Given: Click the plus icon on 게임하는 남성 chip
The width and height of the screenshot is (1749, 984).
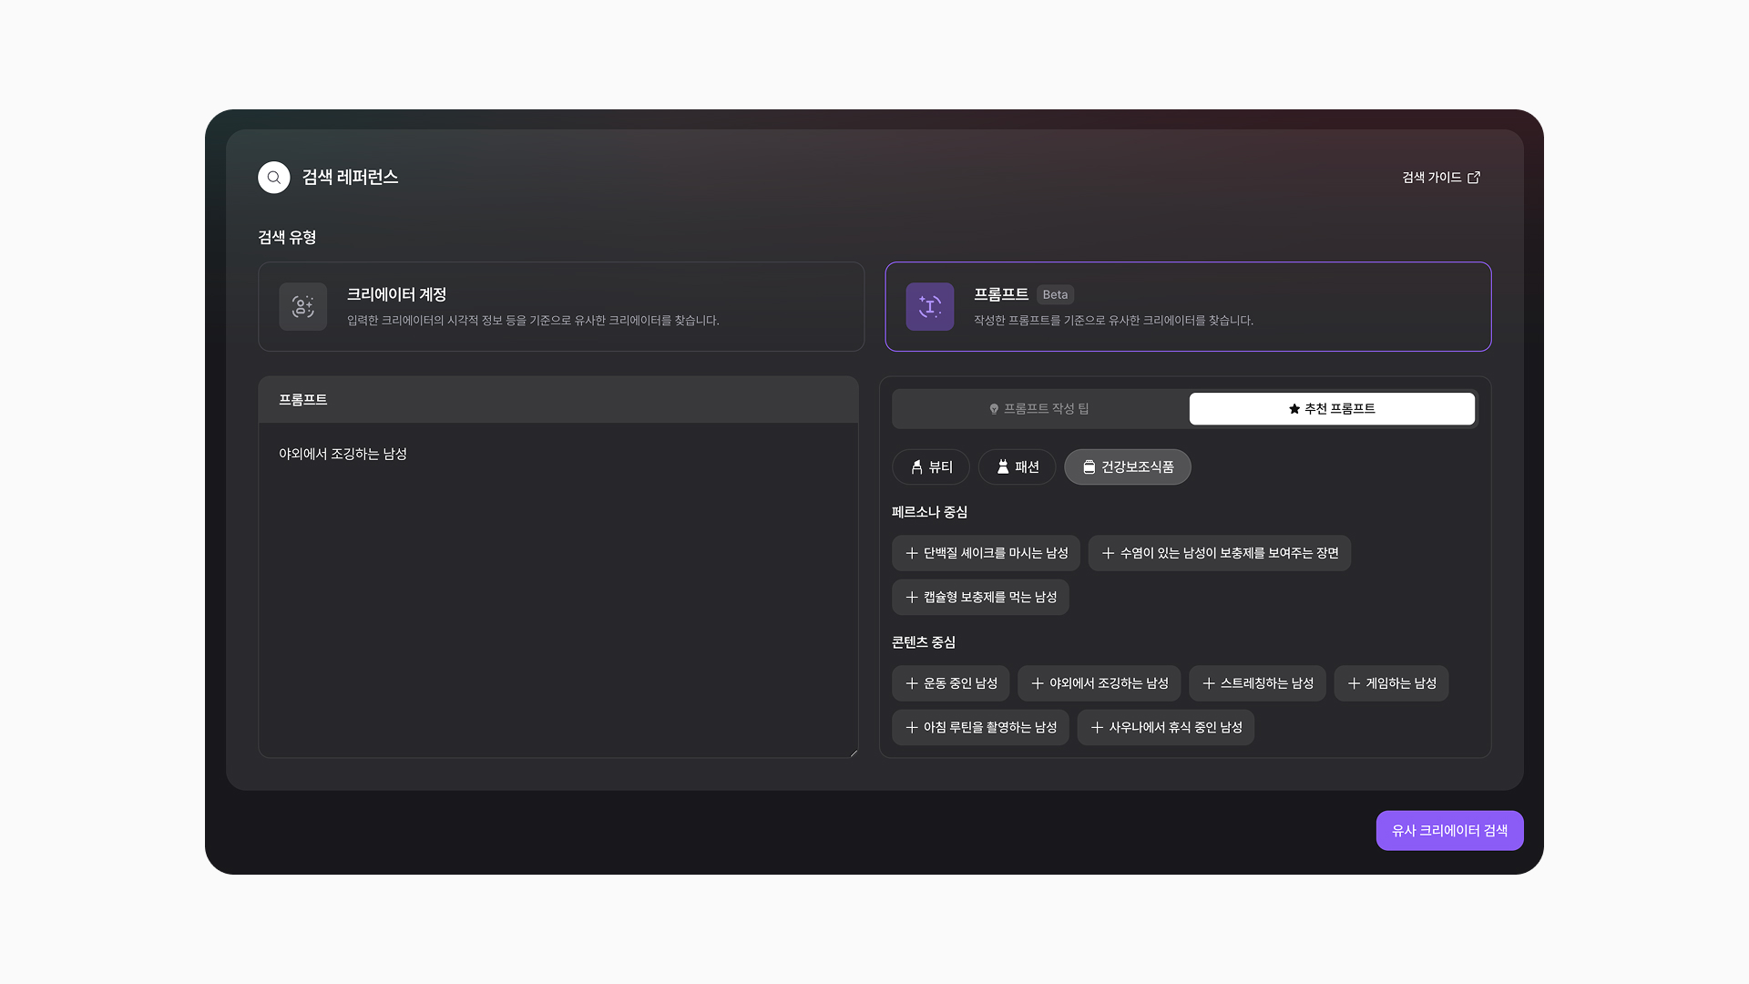Looking at the screenshot, I should coord(1354,683).
